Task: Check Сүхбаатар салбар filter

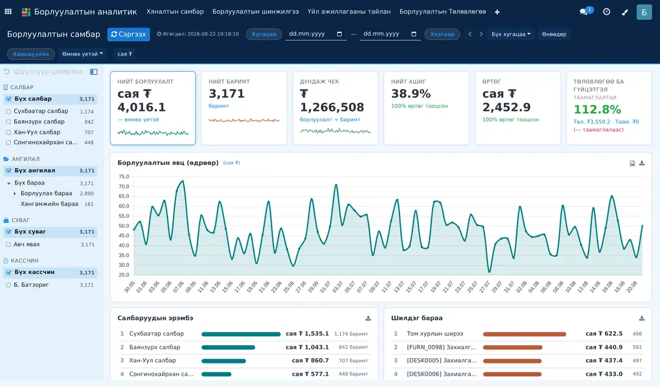Action: [8, 111]
